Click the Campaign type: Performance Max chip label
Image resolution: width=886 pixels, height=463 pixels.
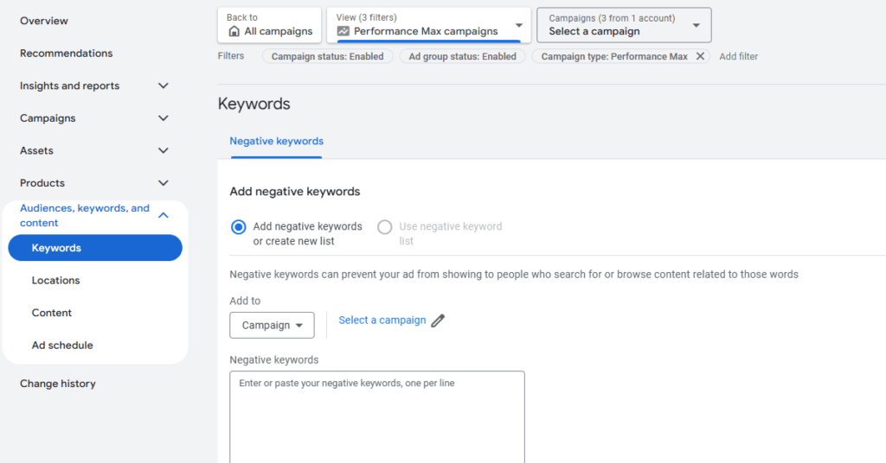[614, 56]
